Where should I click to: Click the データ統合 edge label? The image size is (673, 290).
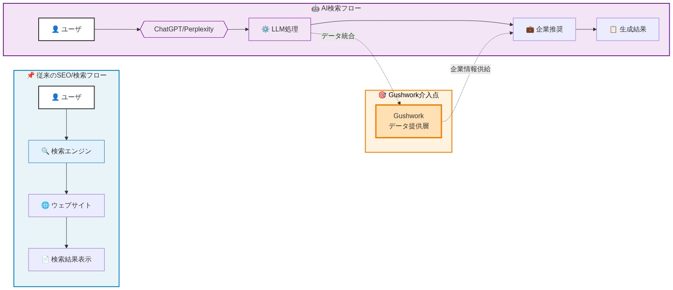coord(338,36)
